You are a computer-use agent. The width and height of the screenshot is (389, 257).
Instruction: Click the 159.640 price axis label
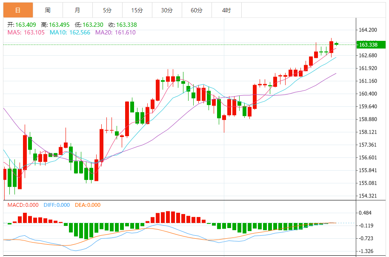pos(368,106)
